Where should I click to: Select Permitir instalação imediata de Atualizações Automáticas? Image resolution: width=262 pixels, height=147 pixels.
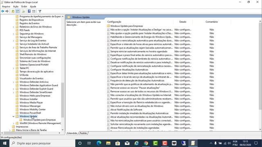click(139, 114)
